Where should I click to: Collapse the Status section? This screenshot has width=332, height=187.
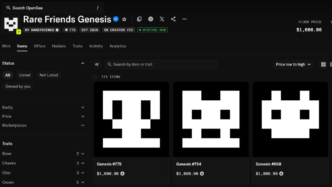(x=83, y=63)
